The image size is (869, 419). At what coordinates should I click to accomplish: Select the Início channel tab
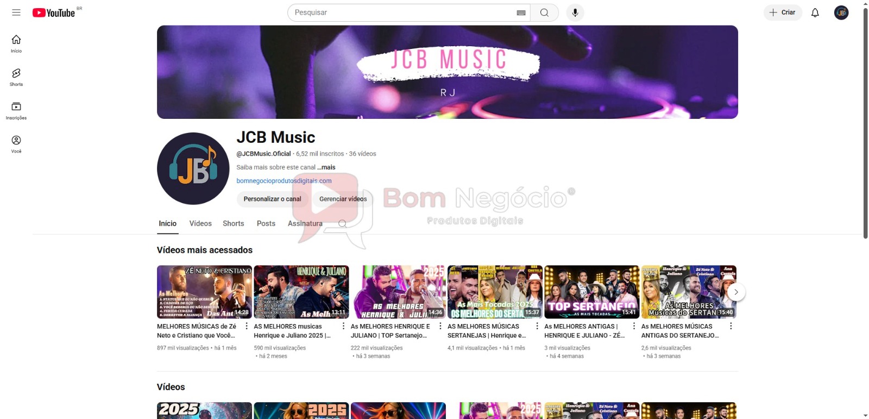click(x=168, y=224)
